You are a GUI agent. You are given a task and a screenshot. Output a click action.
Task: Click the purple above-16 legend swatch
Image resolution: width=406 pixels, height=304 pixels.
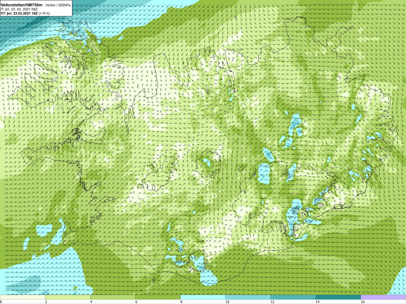[x=383, y=297]
